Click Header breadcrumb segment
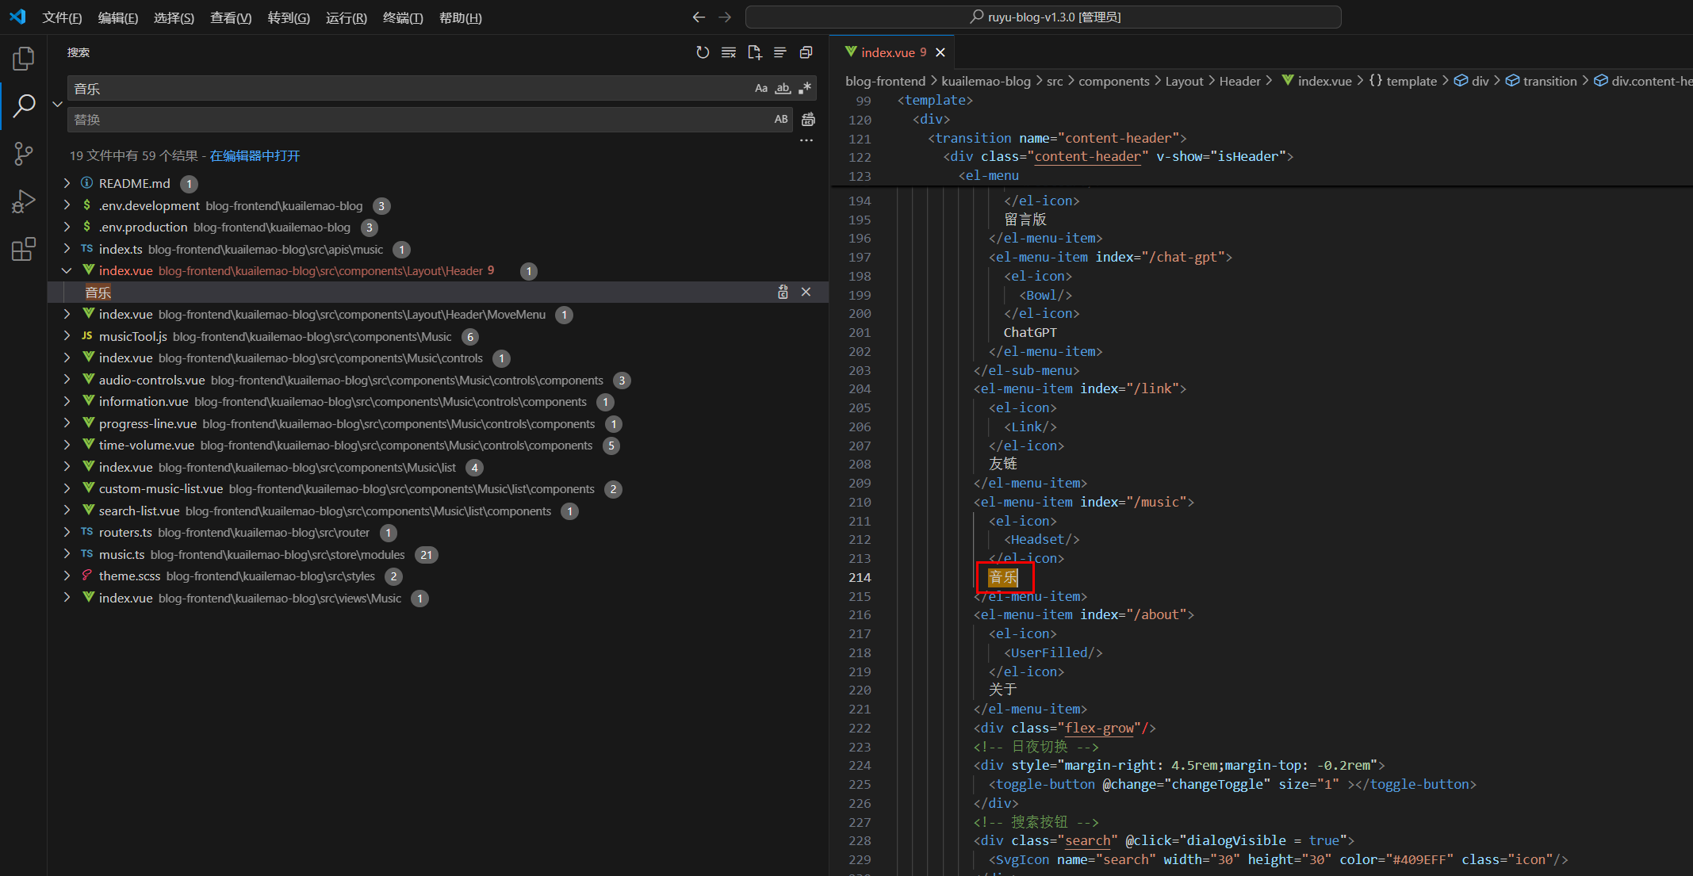1693x876 pixels. pyautogui.click(x=1239, y=81)
